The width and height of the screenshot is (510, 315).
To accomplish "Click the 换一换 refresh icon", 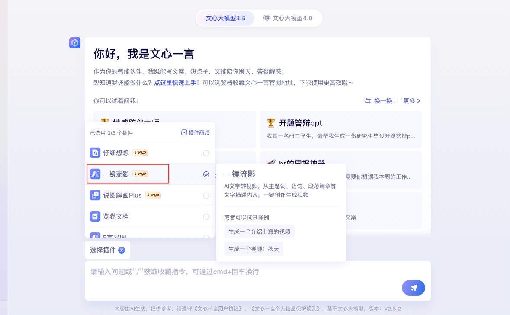I will click(368, 101).
